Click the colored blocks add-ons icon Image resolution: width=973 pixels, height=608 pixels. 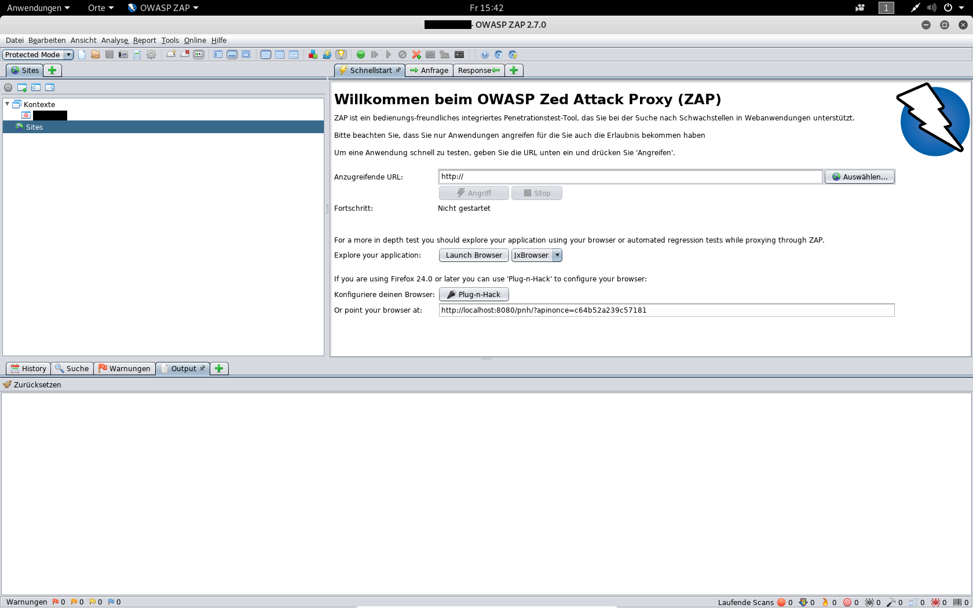(313, 54)
